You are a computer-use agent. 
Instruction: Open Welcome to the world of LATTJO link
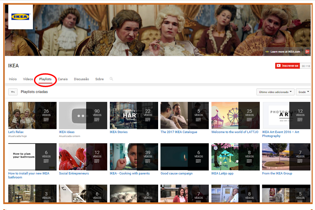tap(234, 132)
